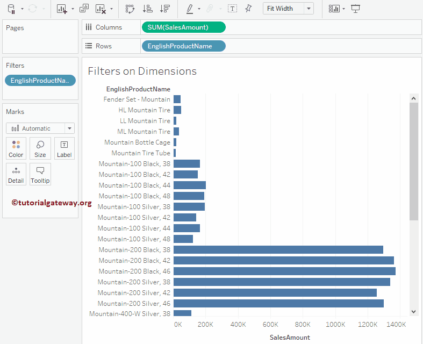Select the EnglishProductName pill on Rows
The width and height of the screenshot is (423, 344).
pos(183,46)
